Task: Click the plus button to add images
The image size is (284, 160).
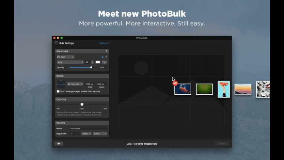Action: [59, 144]
